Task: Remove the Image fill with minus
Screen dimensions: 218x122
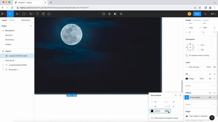Action: click(215, 79)
